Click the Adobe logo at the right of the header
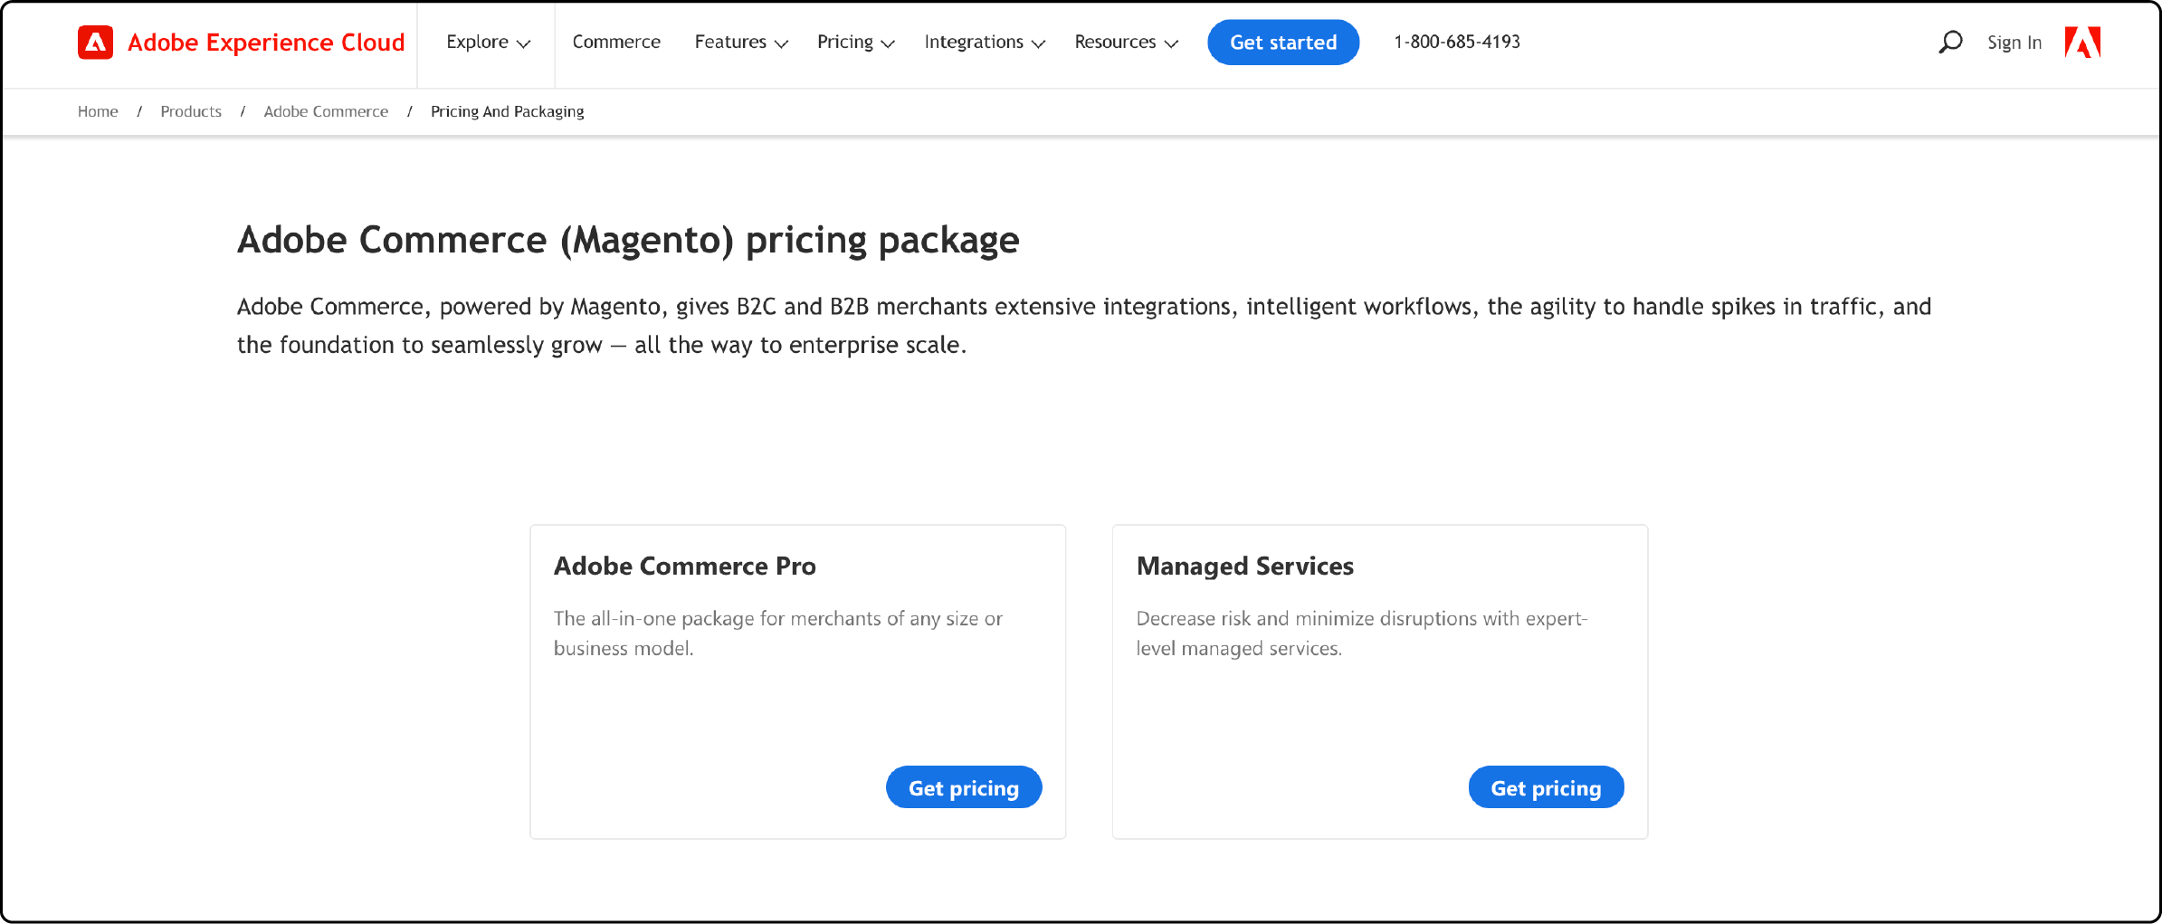 [2082, 43]
